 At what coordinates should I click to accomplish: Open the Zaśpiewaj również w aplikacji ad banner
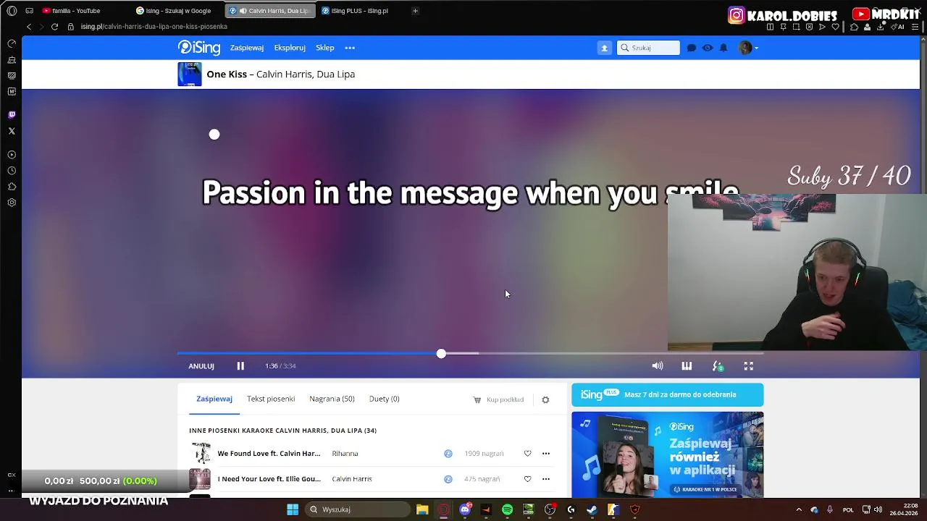click(x=667, y=454)
